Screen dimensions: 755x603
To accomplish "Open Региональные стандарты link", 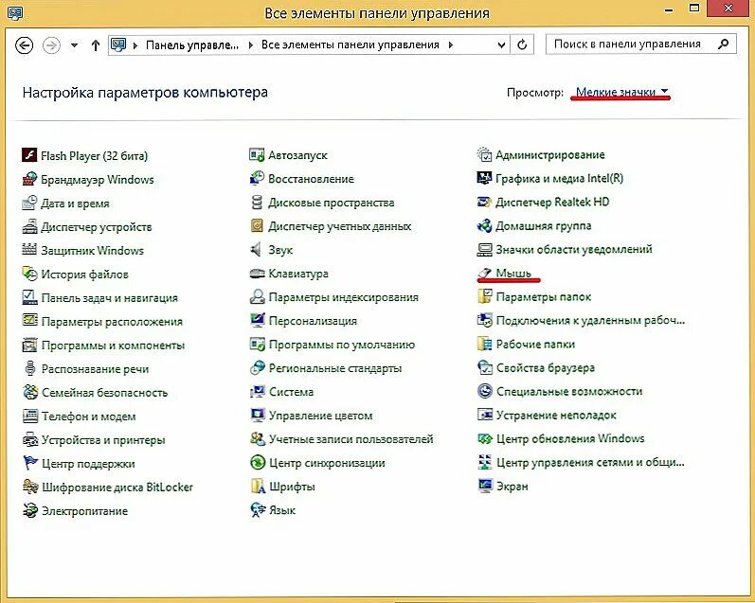I will [x=335, y=368].
